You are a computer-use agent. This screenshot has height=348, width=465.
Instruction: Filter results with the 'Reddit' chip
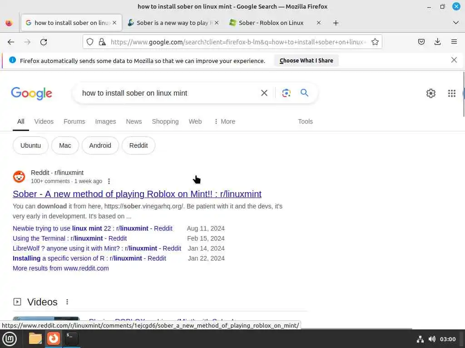click(x=139, y=145)
